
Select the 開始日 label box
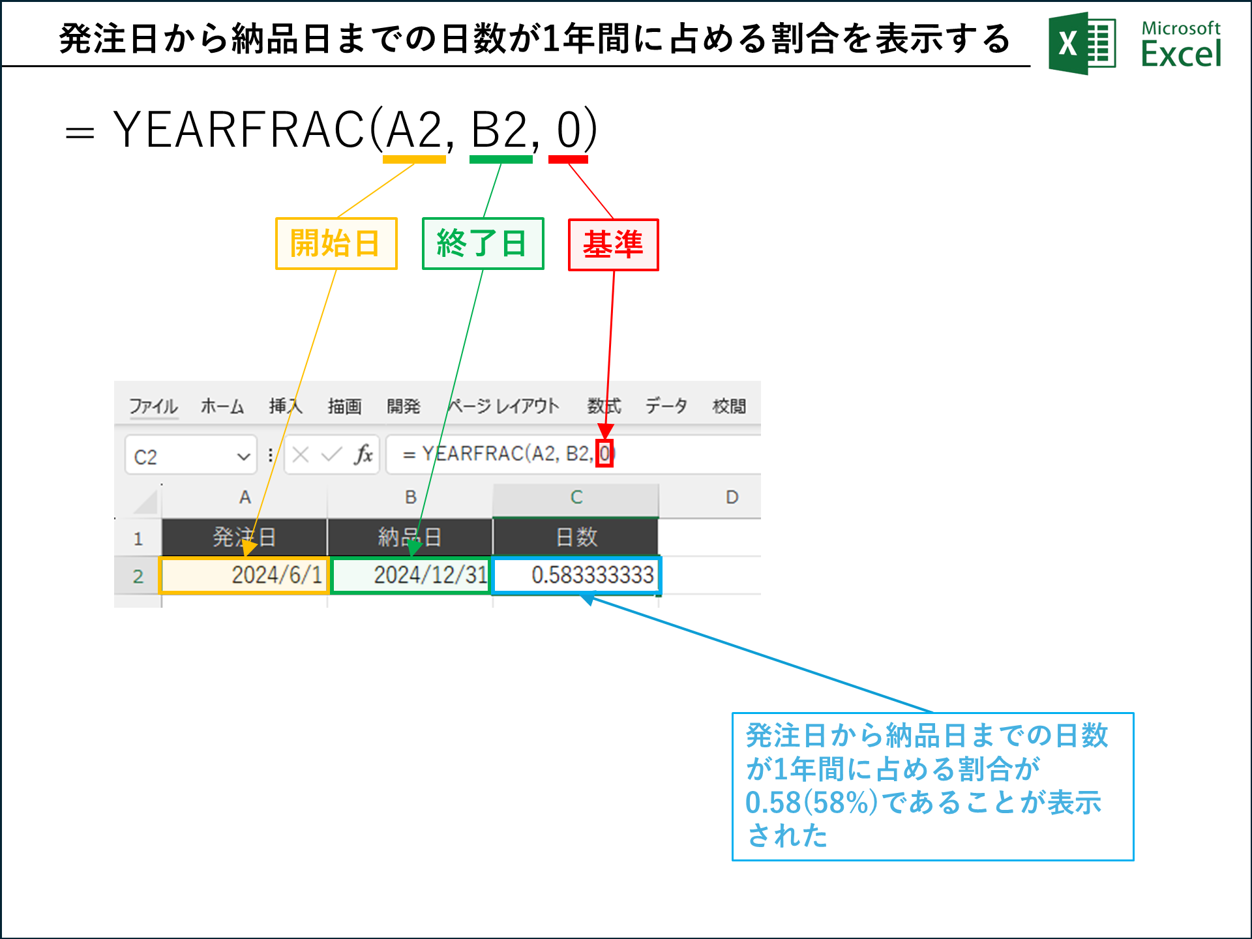point(335,245)
